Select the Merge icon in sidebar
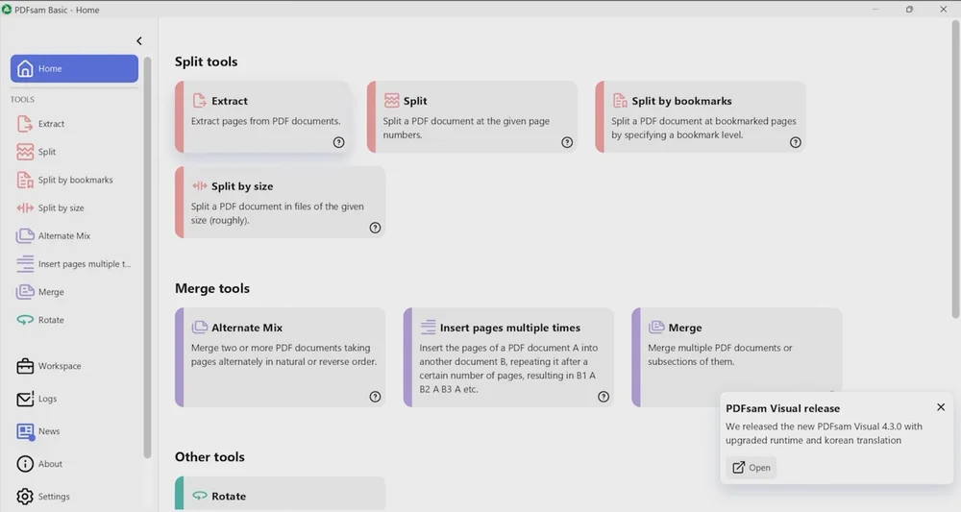961x512 pixels. coord(25,292)
